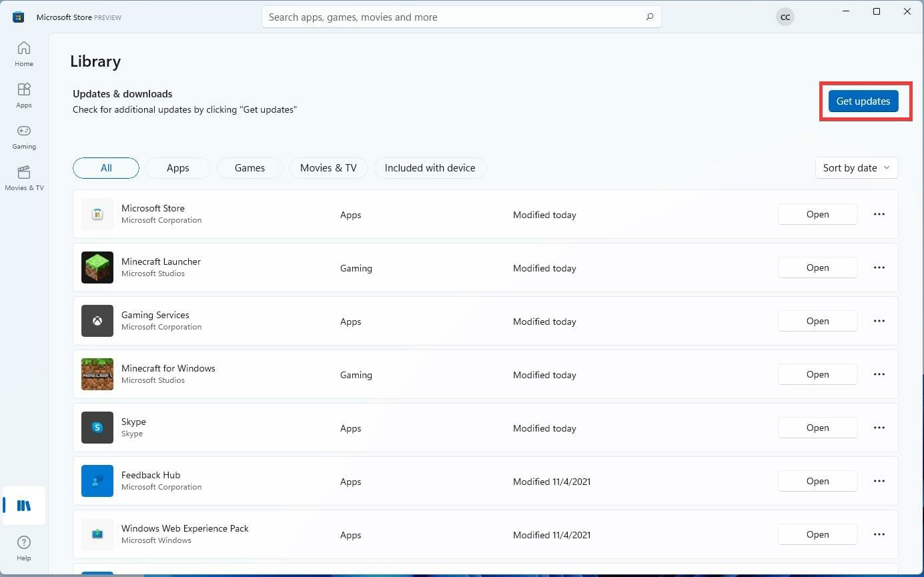Click the Gaming Services title text
Image resolution: width=924 pixels, height=577 pixels.
[x=155, y=315]
